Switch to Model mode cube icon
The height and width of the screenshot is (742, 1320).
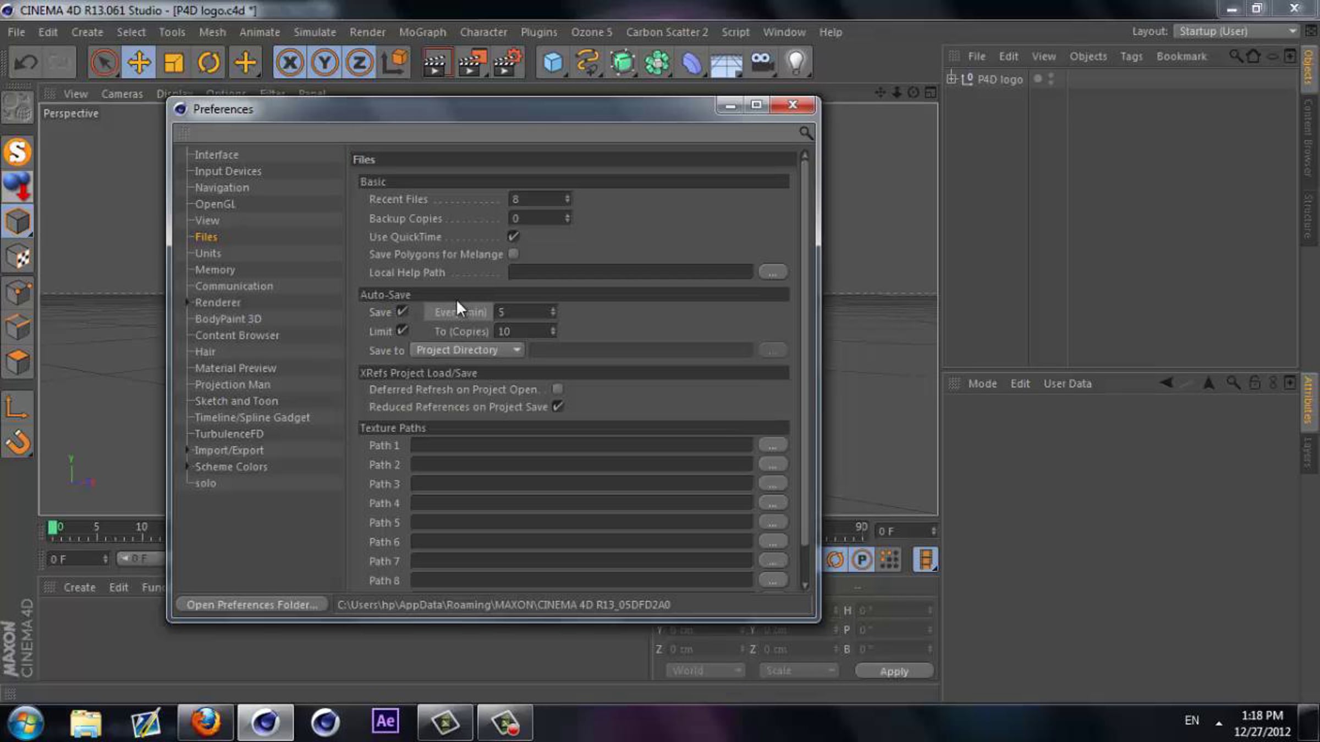[x=18, y=222]
